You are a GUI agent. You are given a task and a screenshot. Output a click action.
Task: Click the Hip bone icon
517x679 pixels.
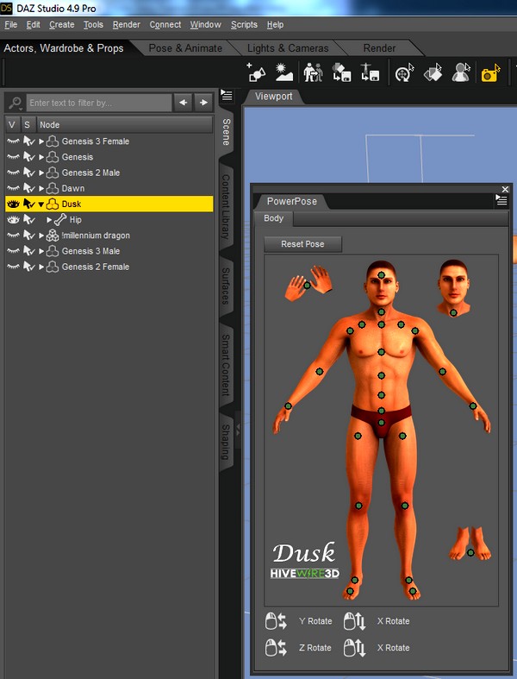(60, 220)
